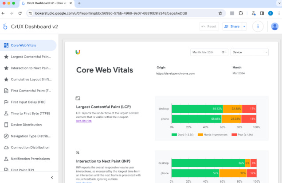The image size is (282, 183).
Task: Click green Good legend swatch
Action: point(174,135)
